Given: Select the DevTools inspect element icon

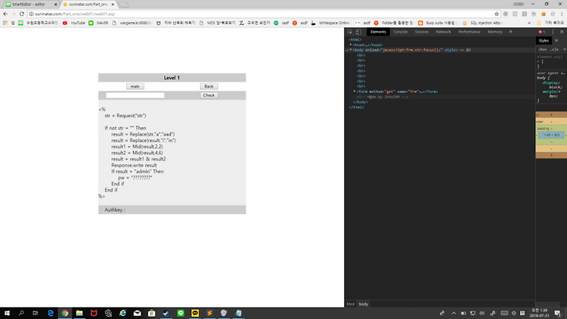Looking at the screenshot, I should click(x=350, y=32).
